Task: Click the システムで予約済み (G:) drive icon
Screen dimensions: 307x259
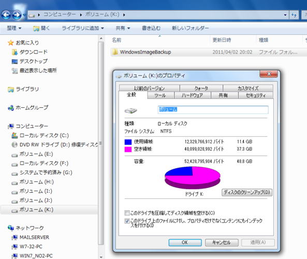Action: (14, 173)
